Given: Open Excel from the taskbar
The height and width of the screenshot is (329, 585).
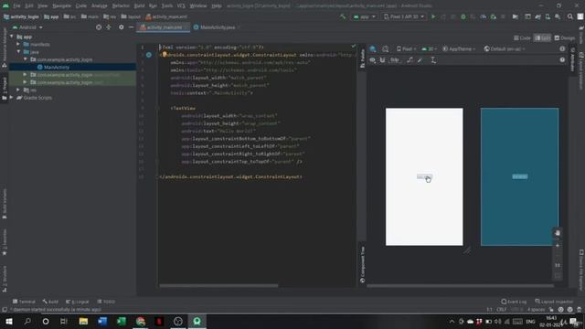Looking at the screenshot, I should [x=122, y=321].
